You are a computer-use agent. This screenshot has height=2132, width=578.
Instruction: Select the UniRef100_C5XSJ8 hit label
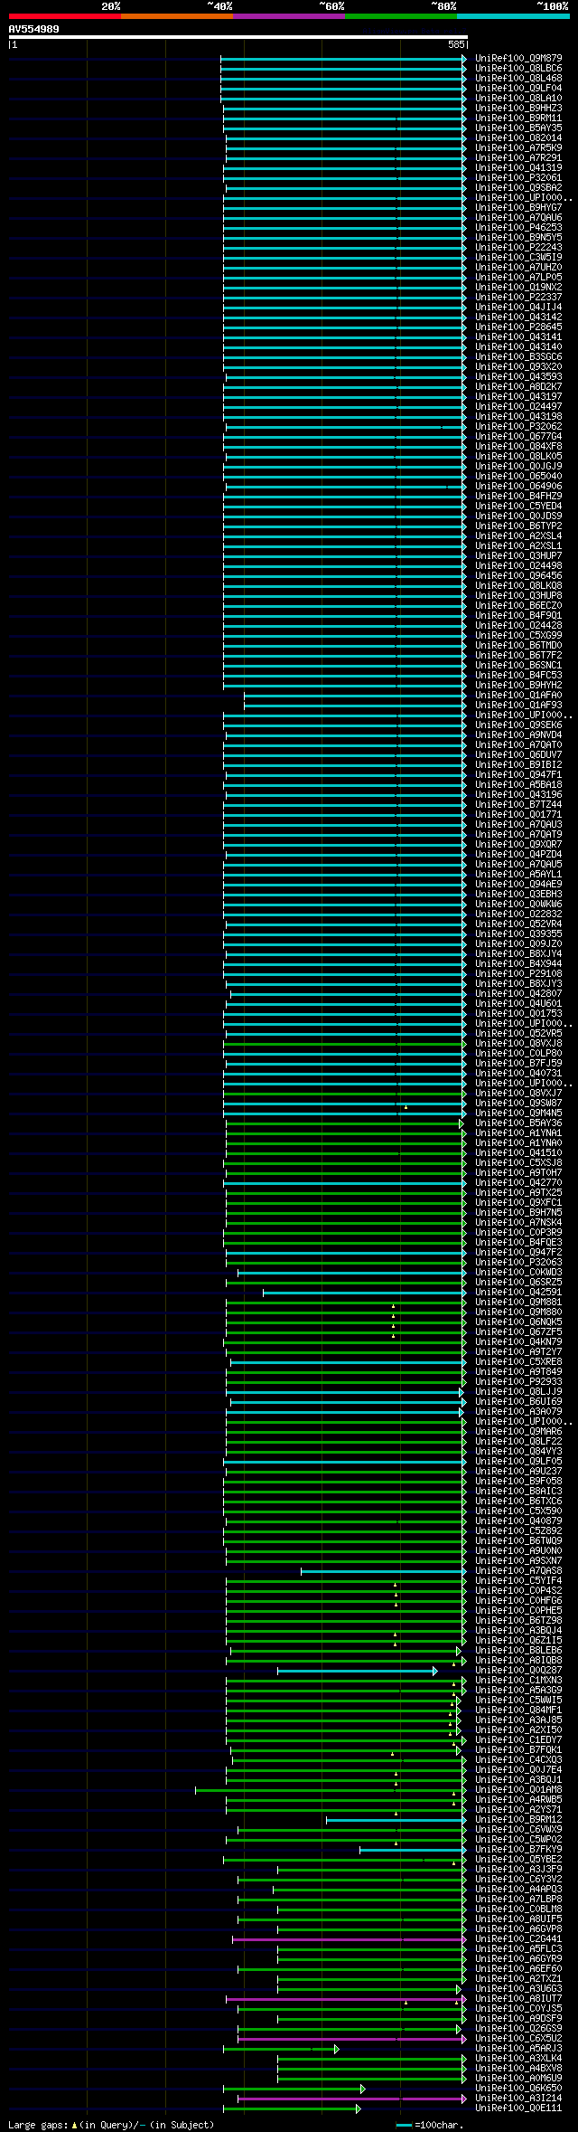click(x=518, y=1163)
